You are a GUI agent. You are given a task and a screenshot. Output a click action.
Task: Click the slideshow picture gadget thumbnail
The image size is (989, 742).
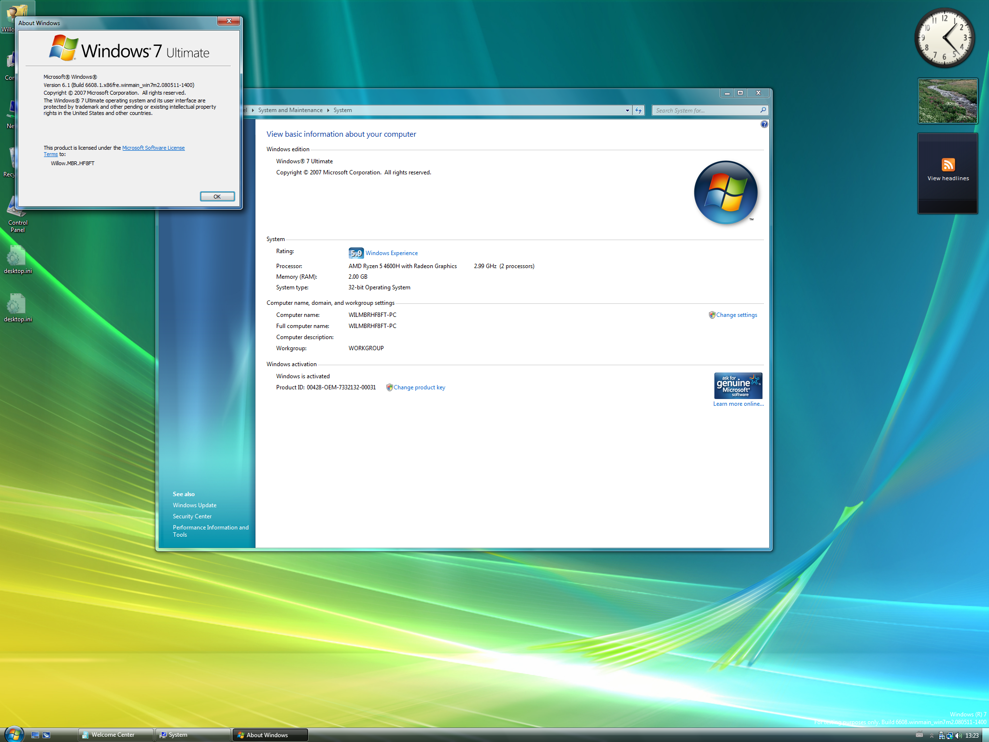[948, 101]
